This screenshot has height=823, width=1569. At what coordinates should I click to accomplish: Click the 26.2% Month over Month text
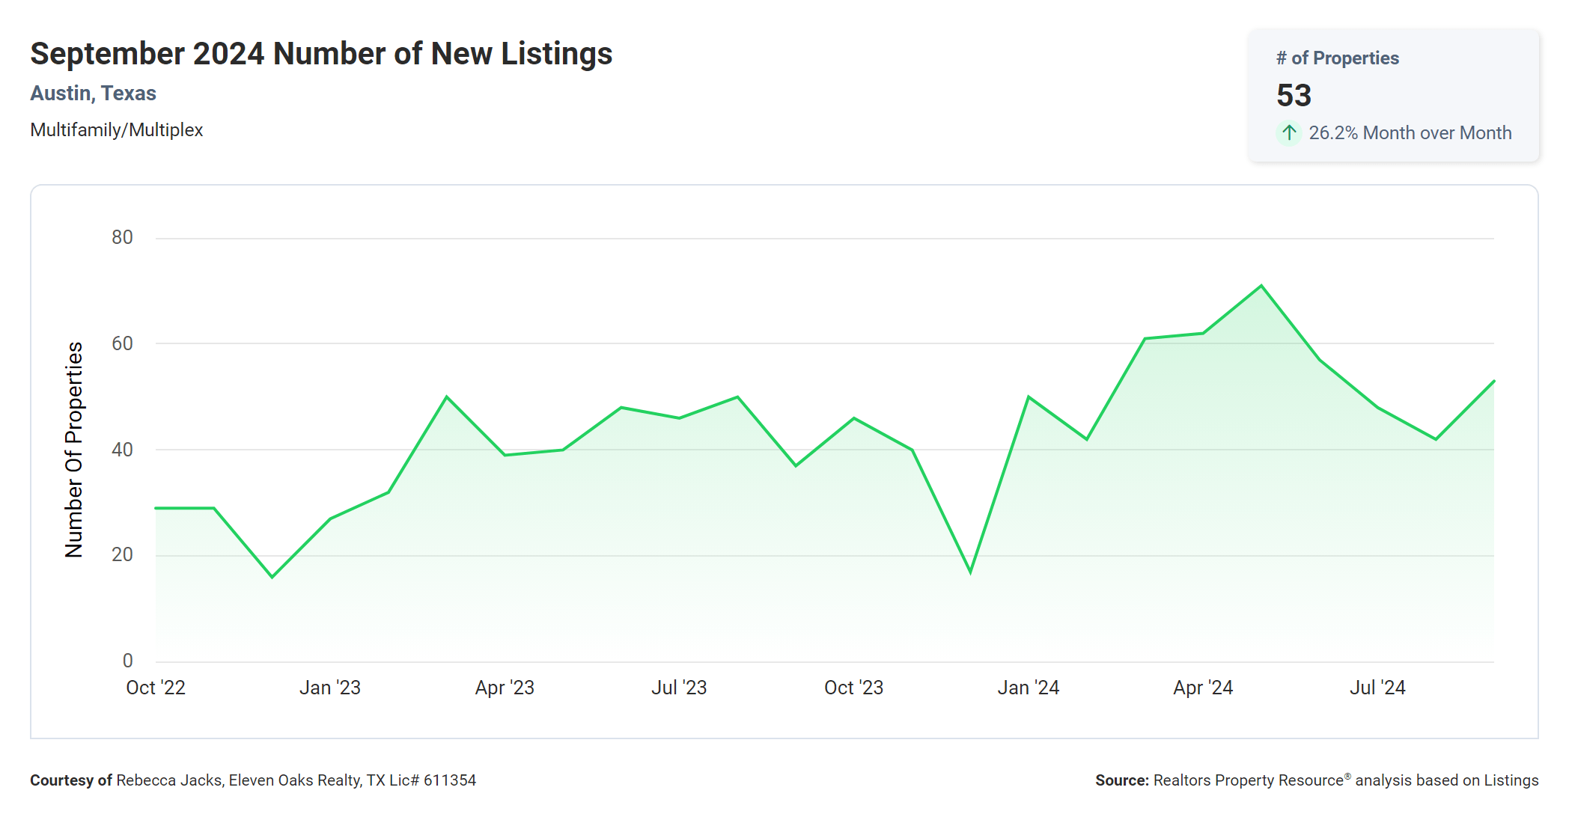(x=1410, y=133)
